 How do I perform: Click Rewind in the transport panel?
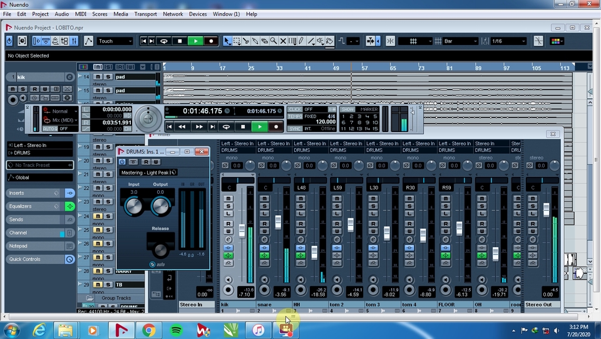coord(182,126)
